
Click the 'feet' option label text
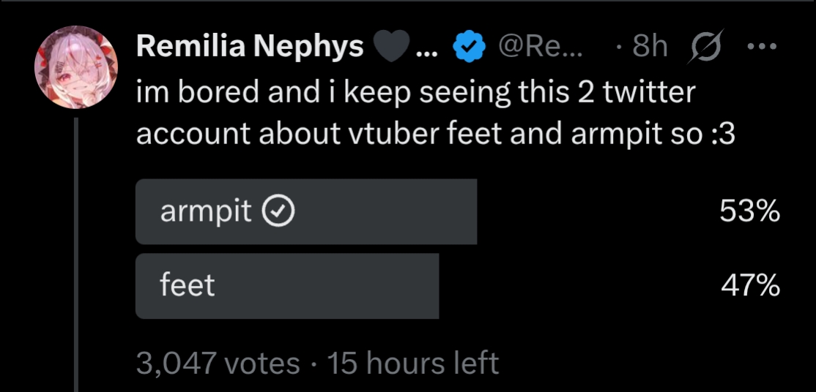188,286
